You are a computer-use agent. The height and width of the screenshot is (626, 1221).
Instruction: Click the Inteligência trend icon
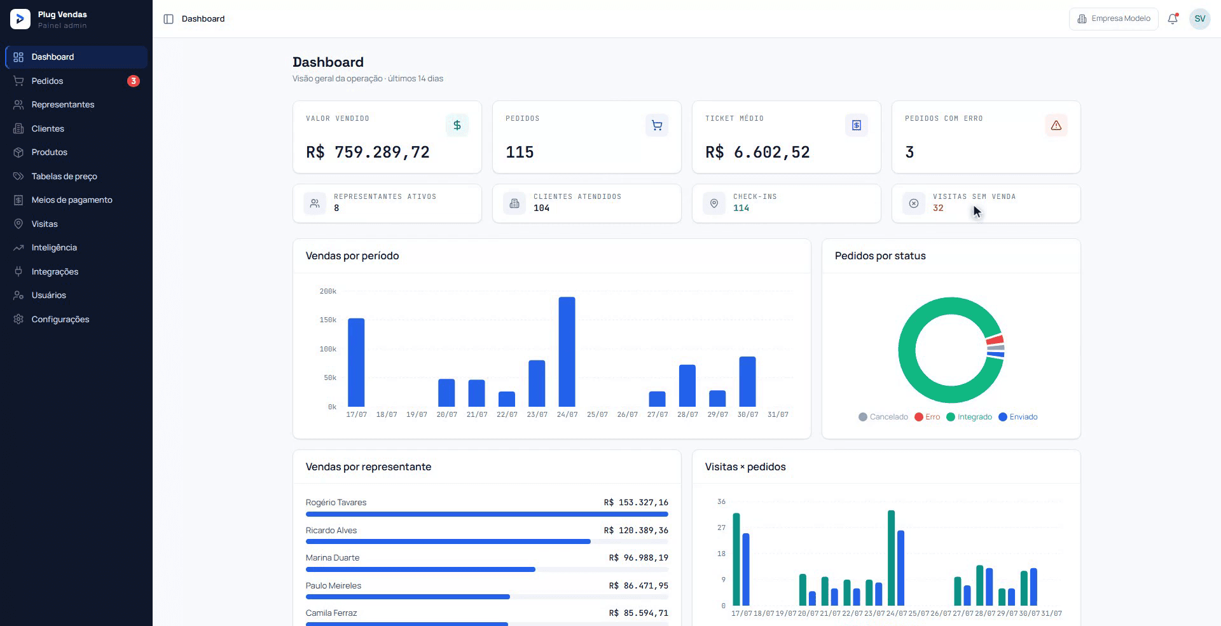(x=18, y=248)
